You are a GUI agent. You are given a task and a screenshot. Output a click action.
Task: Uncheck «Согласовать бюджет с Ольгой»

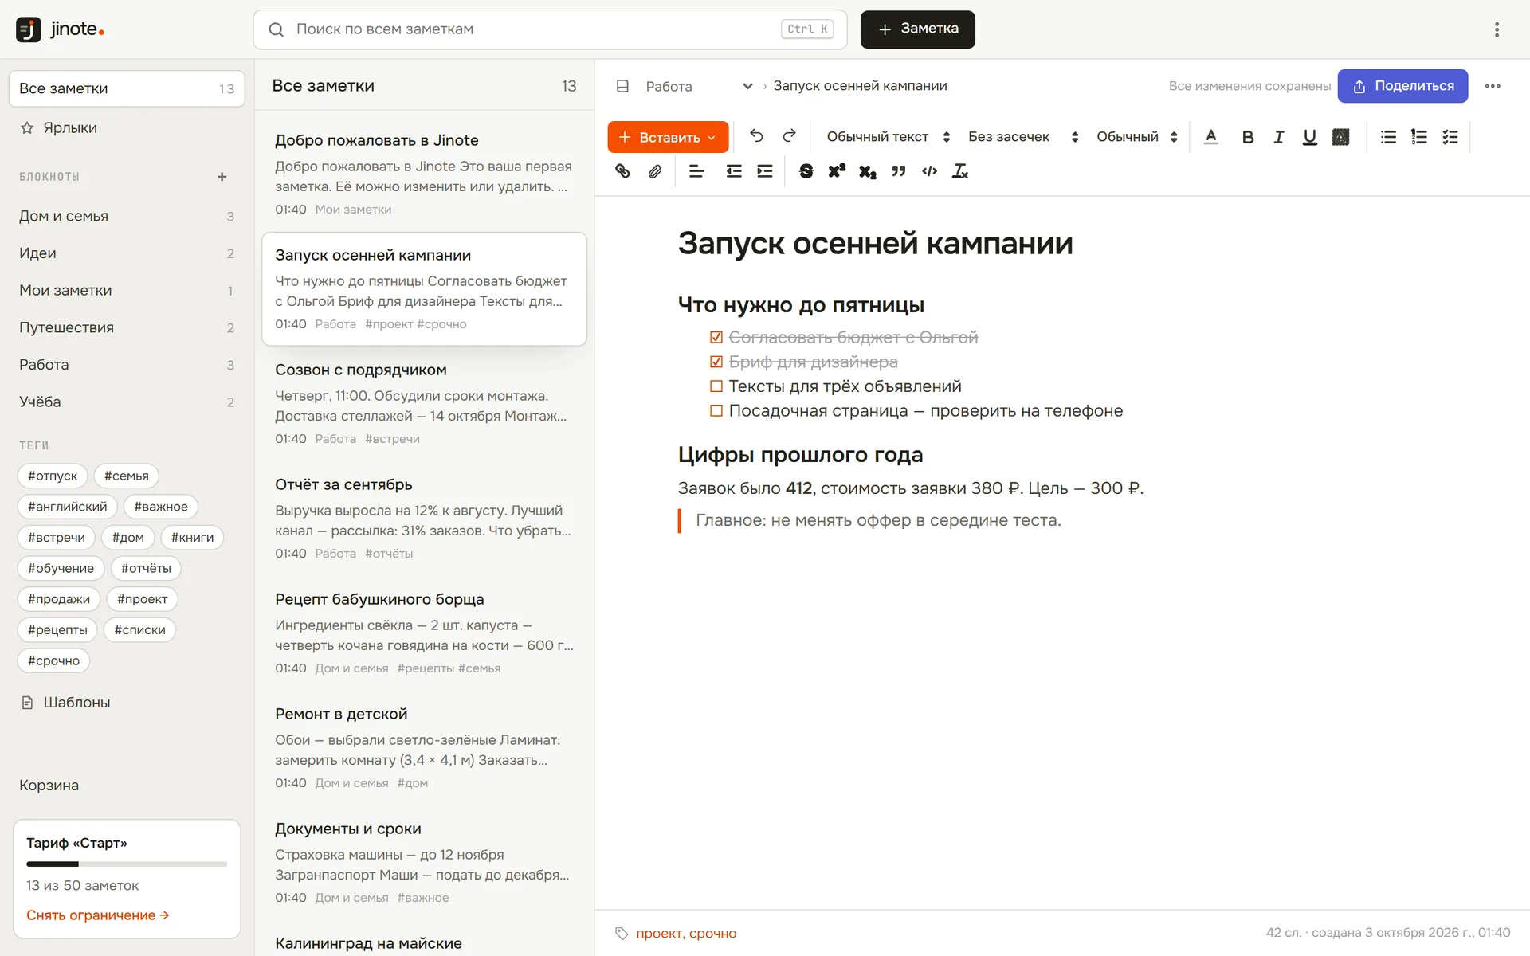[x=716, y=337]
